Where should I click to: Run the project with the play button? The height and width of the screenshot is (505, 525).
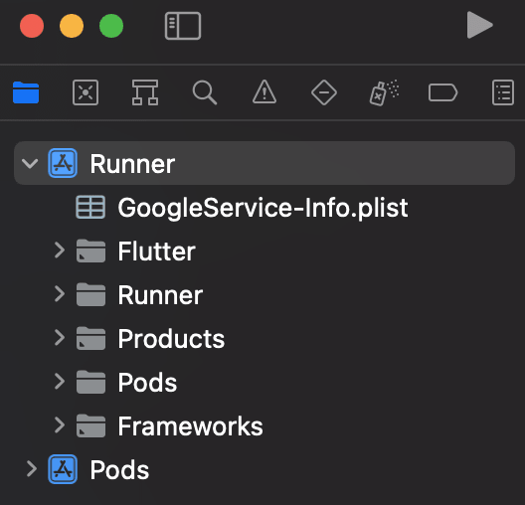click(479, 25)
